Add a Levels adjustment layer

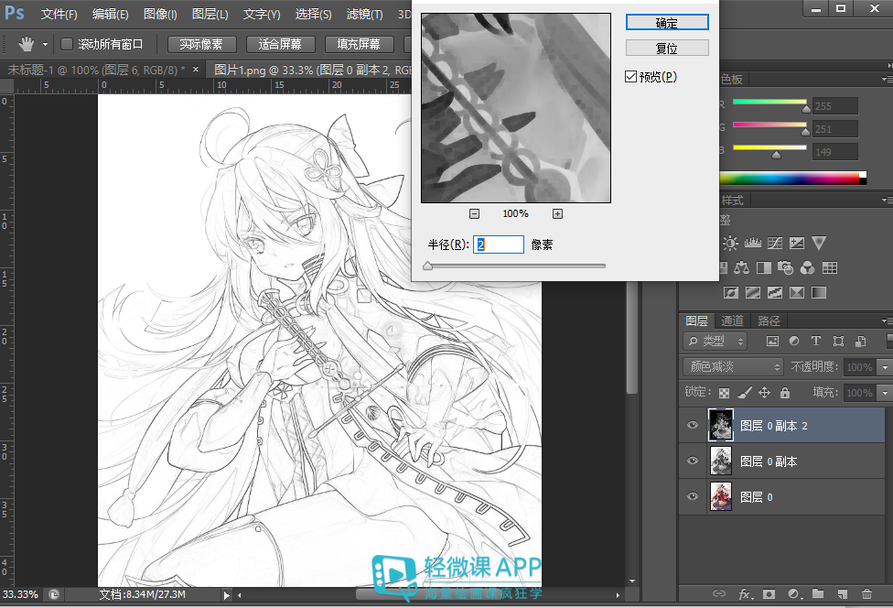click(752, 244)
